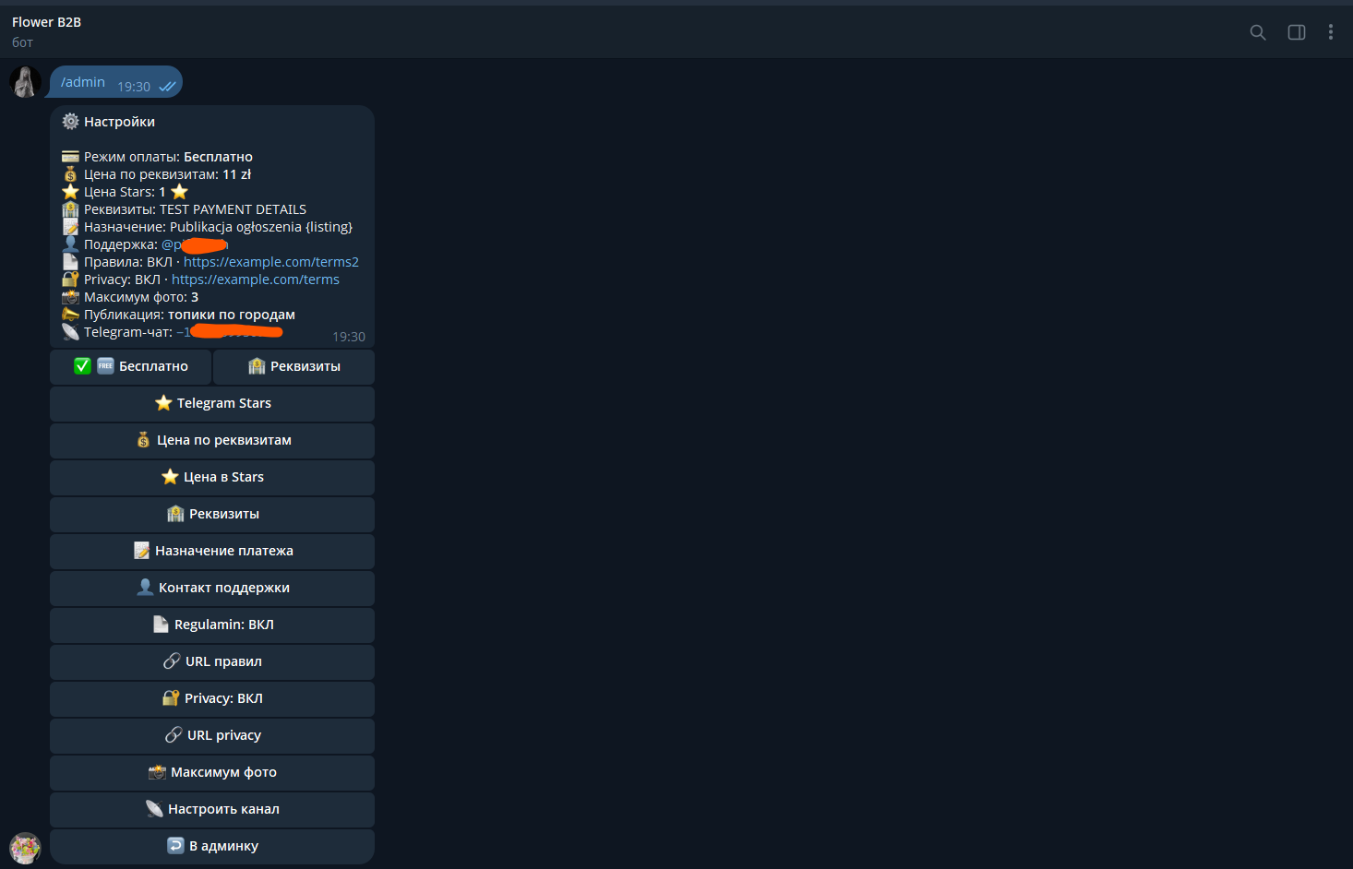
Task: Click the /admin command in the message
Action: pos(83,82)
